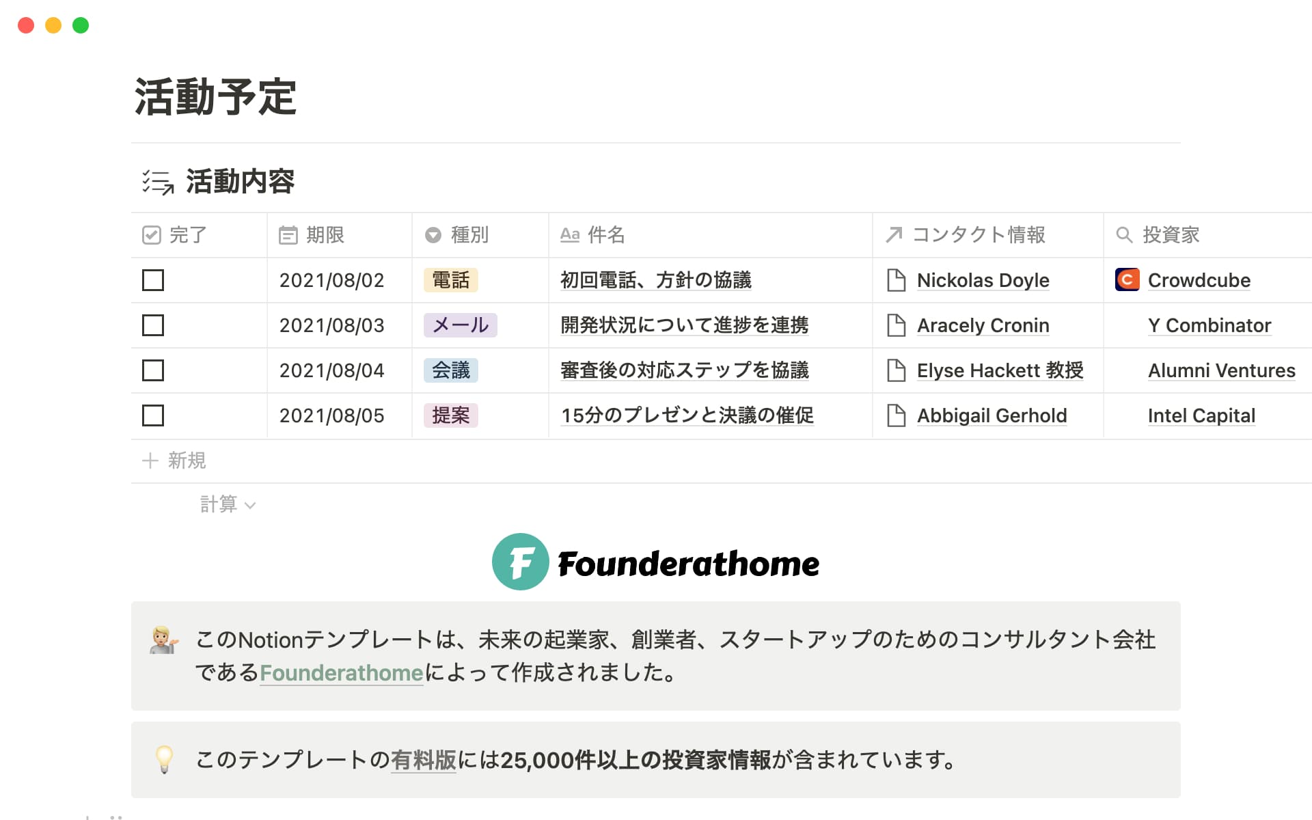Screen dimensions: 1312x820
Task: Check the 2021/08/02 row checkbox
Action: tap(153, 280)
